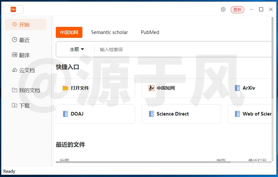This screenshot has height=177, width=278.
Task: Click the 知 logo icon in 中国知网 card
Action: click(x=151, y=88)
